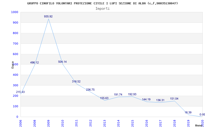The width and height of the screenshot is (205, 128).
Task: Click the data label 935.92
Action: 48,16
